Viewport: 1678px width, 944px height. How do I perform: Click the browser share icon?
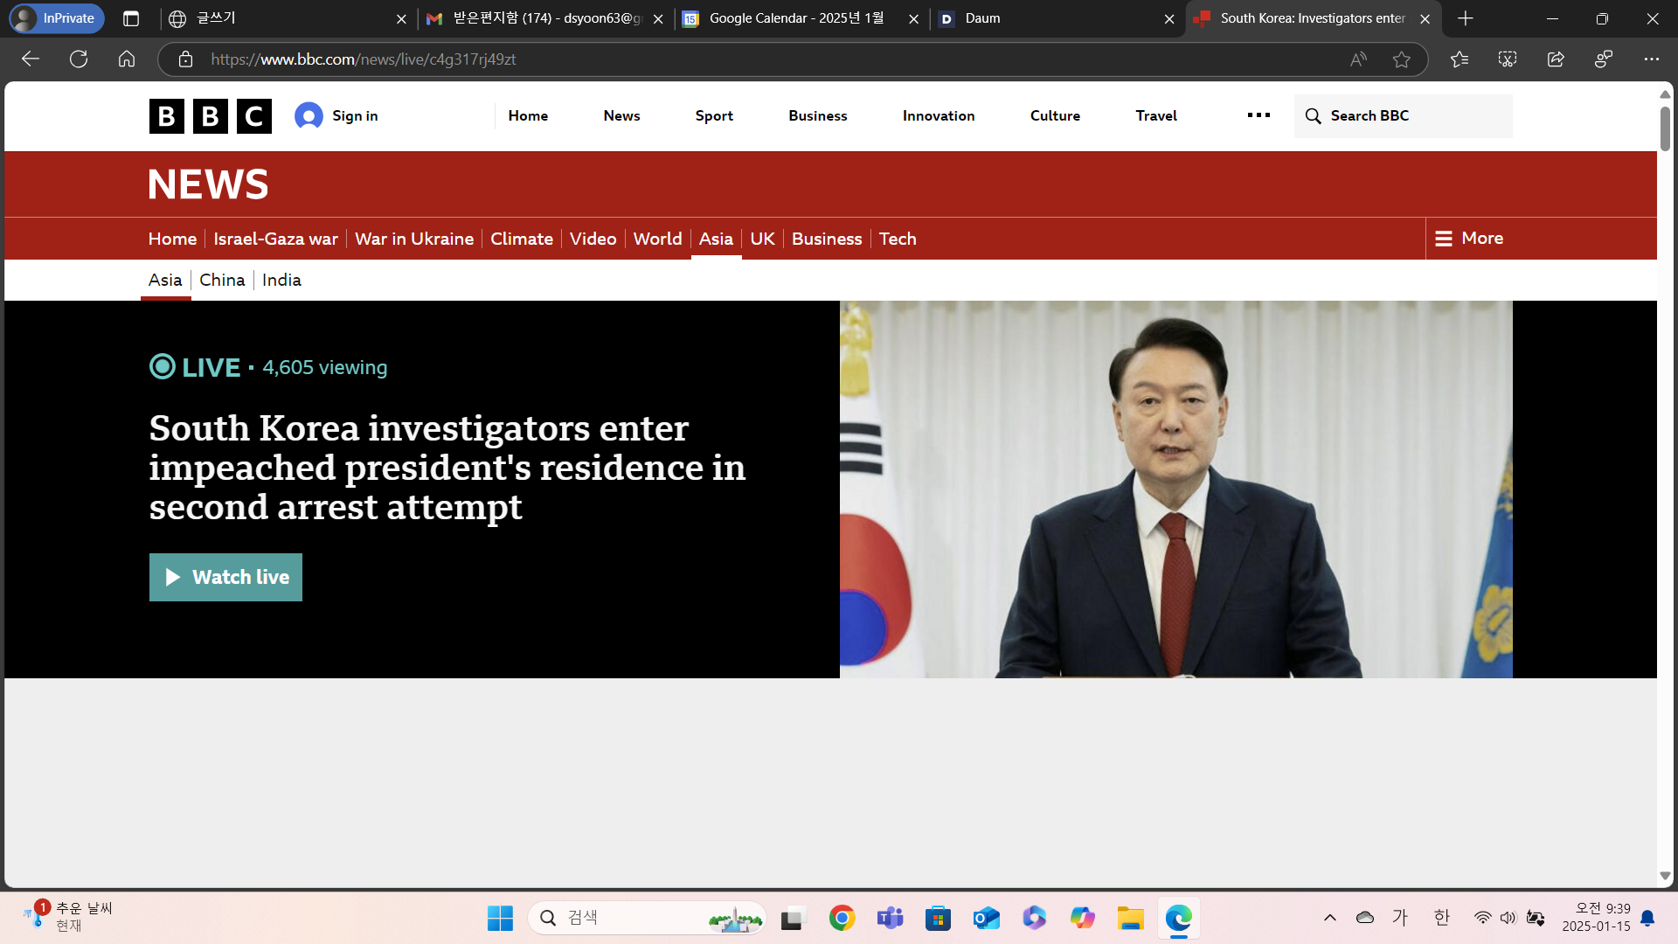[x=1556, y=59]
